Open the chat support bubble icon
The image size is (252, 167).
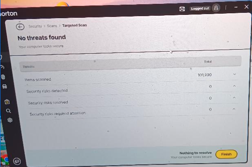click(x=17, y=161)
